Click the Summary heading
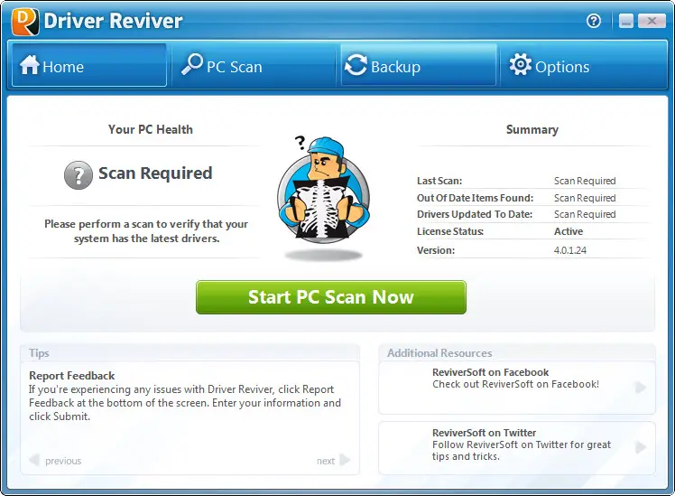Viewport: 675px width, 496px height. pos(532,129)
